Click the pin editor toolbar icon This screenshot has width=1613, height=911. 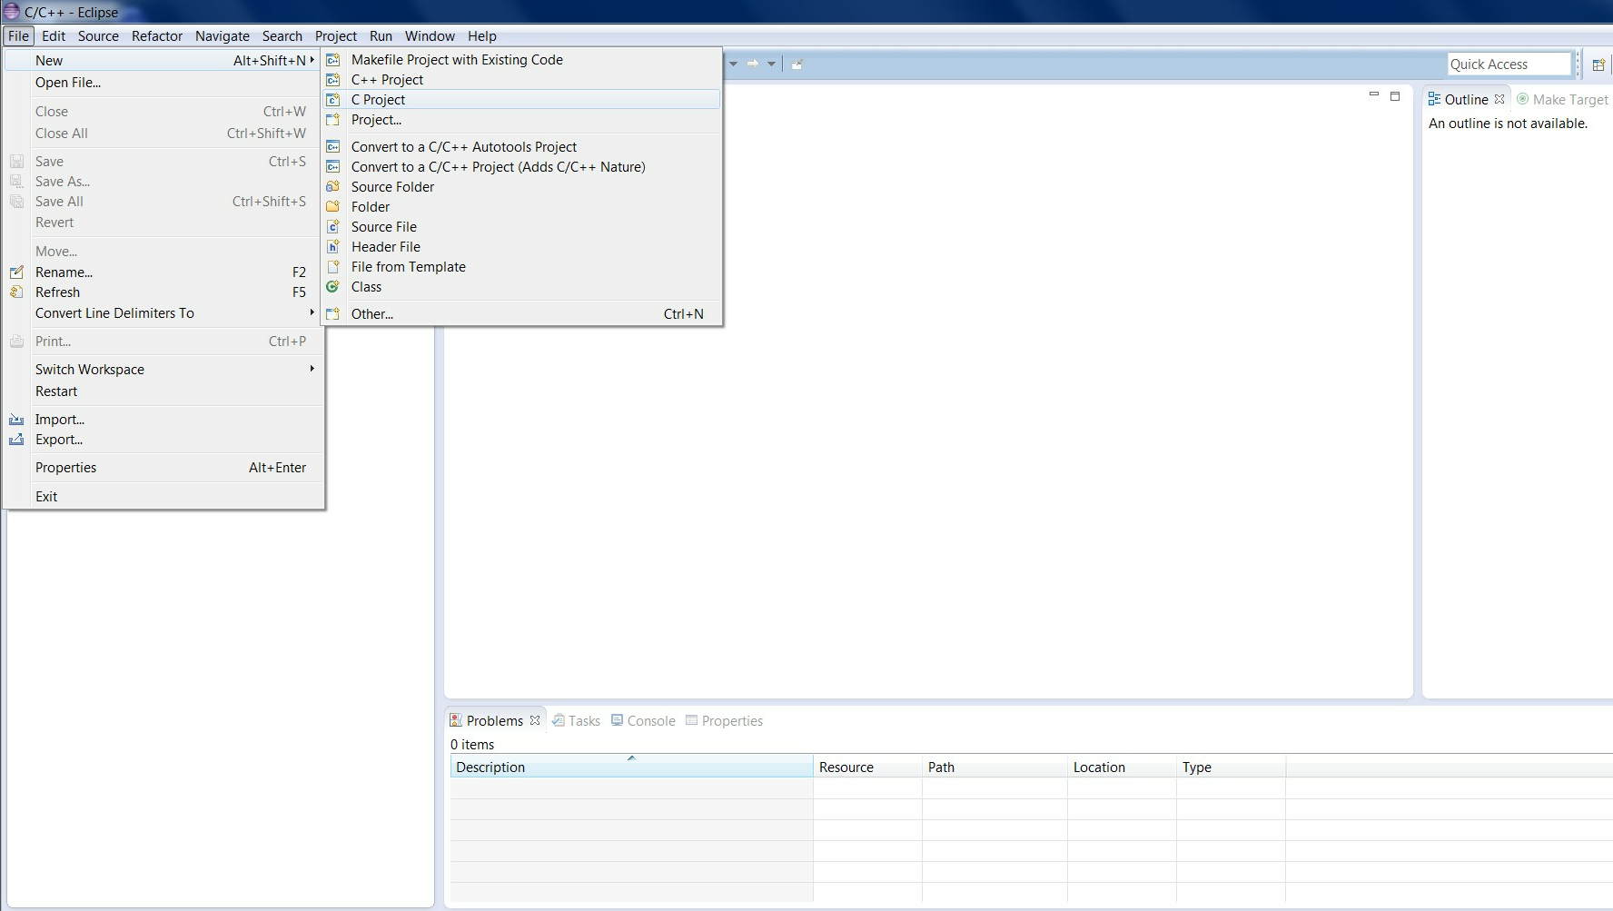pos(797,64)
